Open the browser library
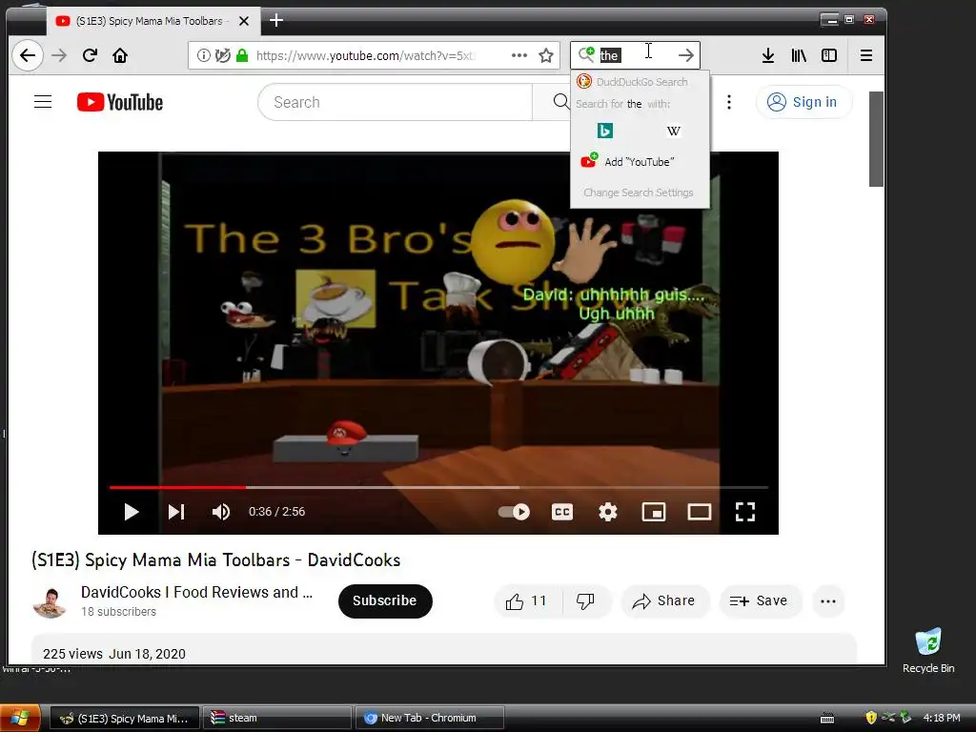 tap(799, 55)
